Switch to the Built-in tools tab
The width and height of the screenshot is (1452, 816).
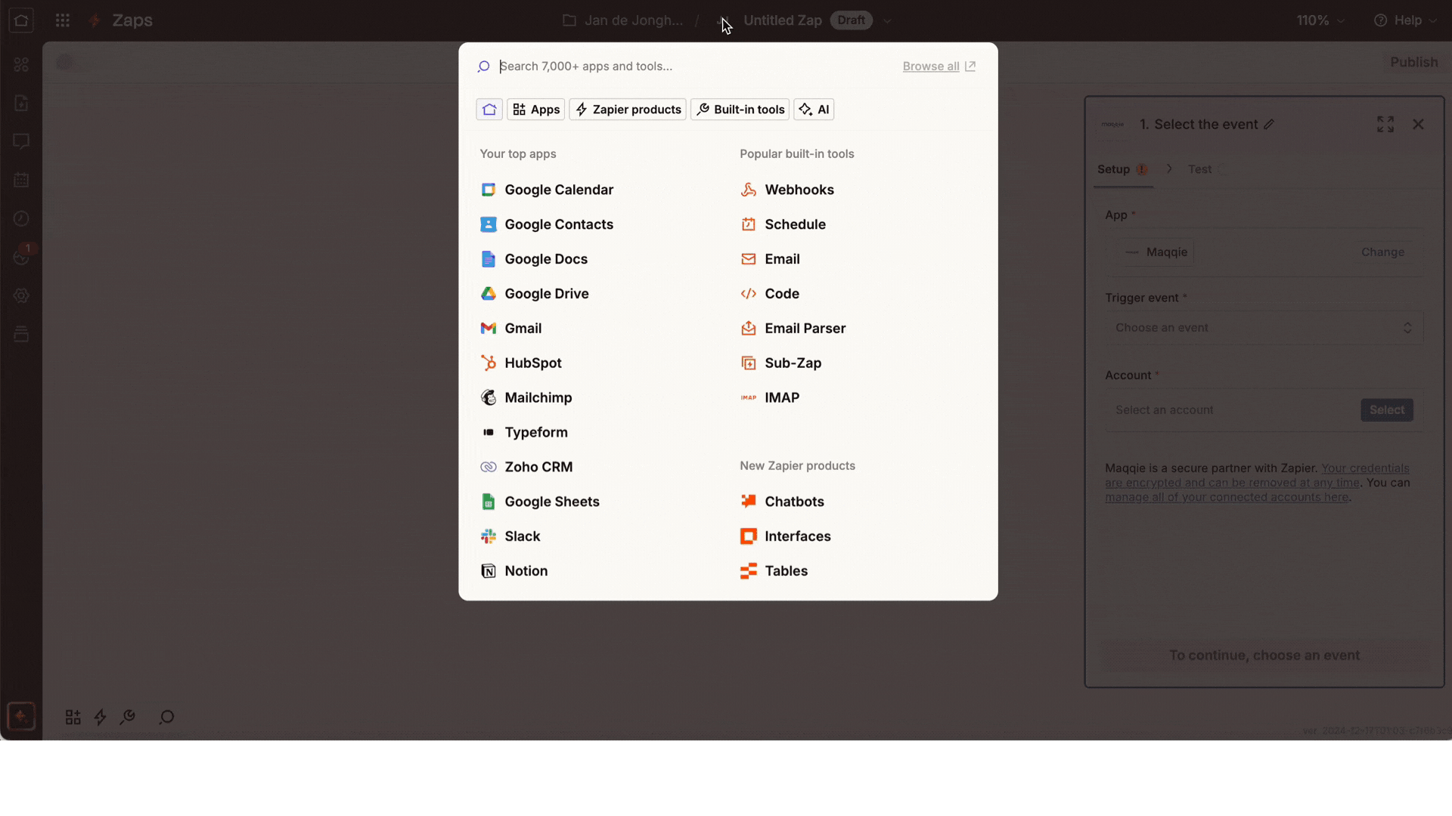tap(740, 110)
